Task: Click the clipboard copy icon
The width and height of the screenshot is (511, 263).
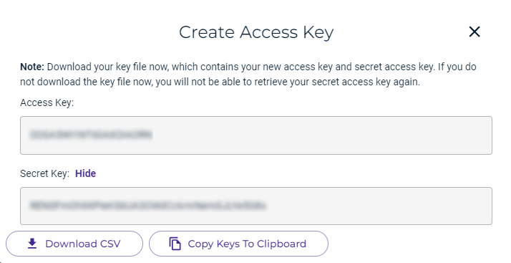Action: [x=175, y=244]
